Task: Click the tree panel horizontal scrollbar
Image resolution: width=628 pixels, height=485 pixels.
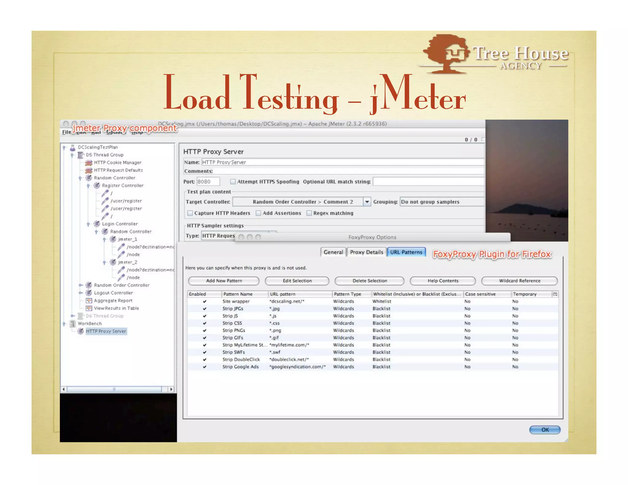Action: [x=114, y=389]
